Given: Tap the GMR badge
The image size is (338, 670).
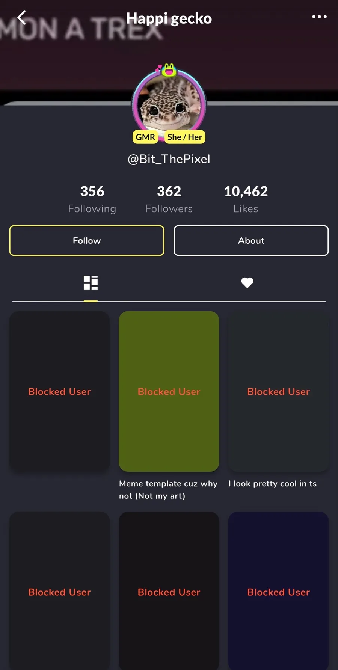Looking at the screenshot, I should [x=145, y=137].
